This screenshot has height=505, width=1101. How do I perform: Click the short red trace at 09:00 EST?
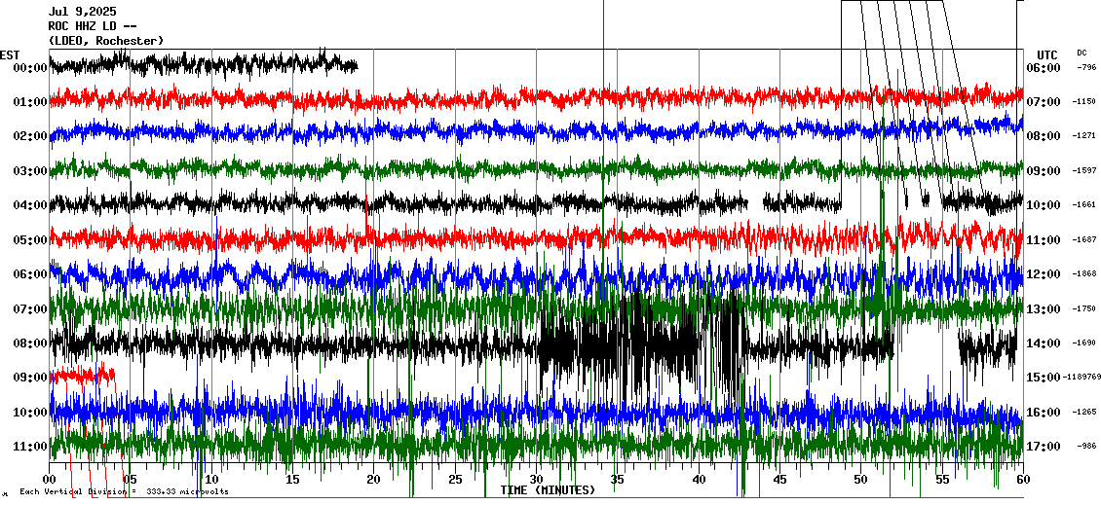click(x=82, y=374)
